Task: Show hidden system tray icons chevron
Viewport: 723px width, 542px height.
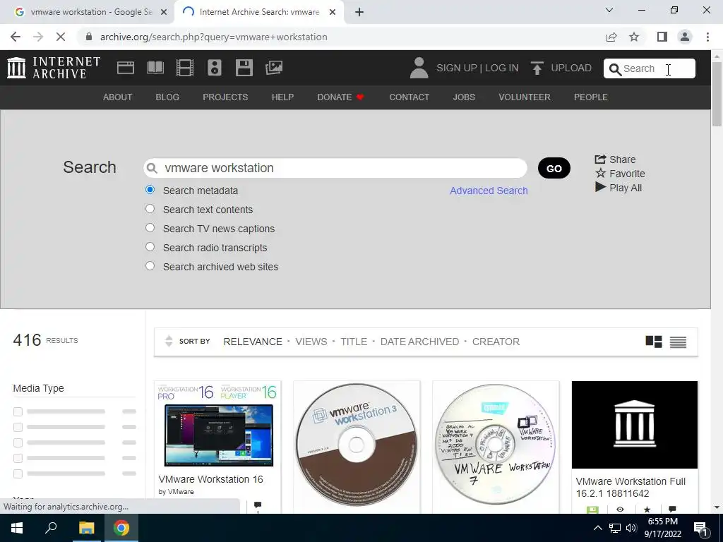Action: click(597, 528)
